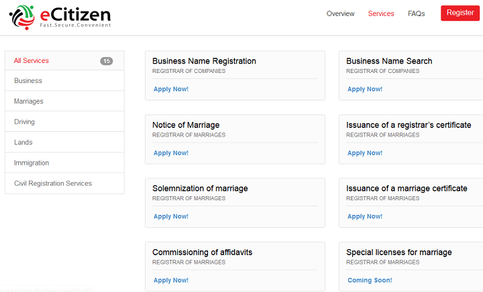This screenshot has height=292, width=483.
Task: Apply Now for Commissioning of affidavits
Action: pyautogui.click(x=171, y=281)
